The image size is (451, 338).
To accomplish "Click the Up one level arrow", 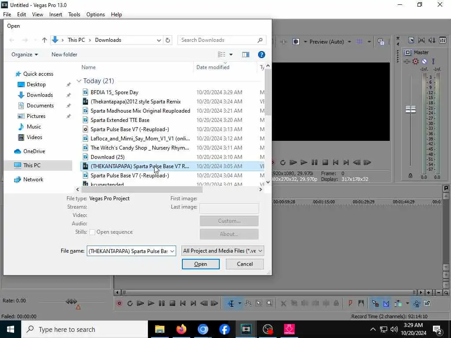I will pos(44,40).
